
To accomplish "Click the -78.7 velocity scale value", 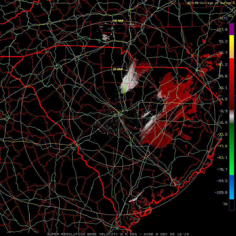I will pyautogui.click(x=222, y=169).
